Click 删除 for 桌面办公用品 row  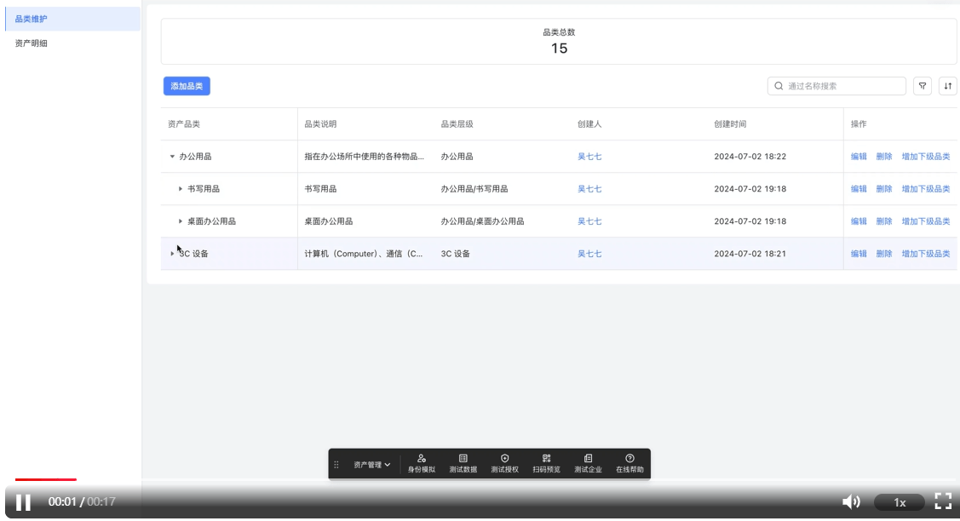[x=883, y=221]
